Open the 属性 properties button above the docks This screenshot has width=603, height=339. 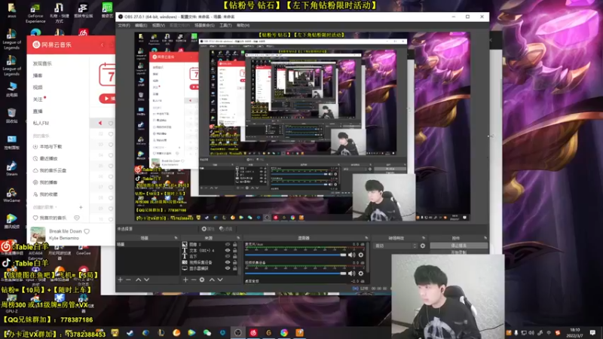[208, 229]
